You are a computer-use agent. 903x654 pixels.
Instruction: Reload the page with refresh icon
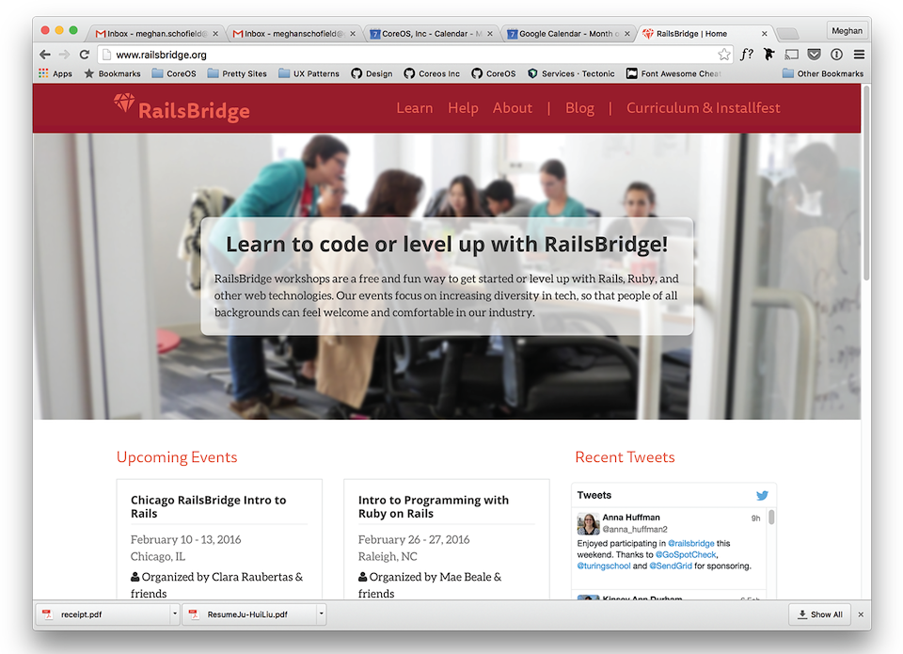click(x=85, y=55)
